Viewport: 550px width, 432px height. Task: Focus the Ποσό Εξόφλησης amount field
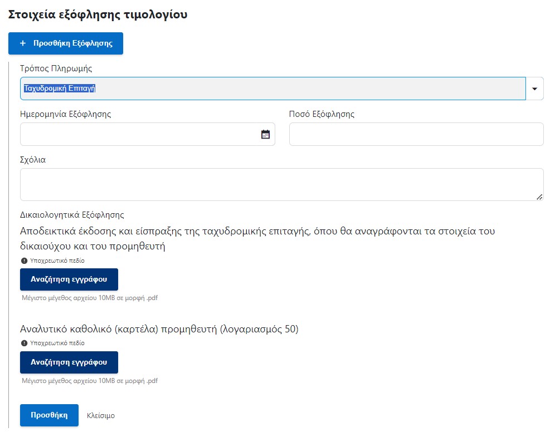(x=416, y=134)
